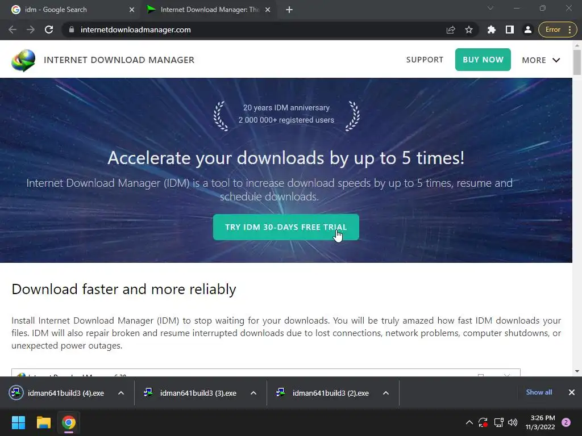Click the heading Download faster and more reliably
This screenshot has width=582, height=436.
pos(124,289)
